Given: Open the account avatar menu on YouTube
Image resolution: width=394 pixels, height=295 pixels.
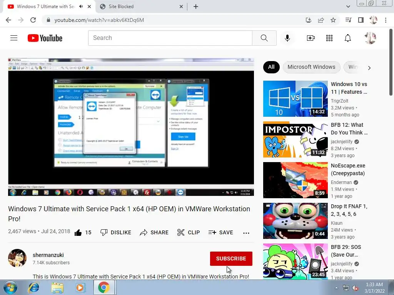Looking at the screenshot, I should coord(370,38).
